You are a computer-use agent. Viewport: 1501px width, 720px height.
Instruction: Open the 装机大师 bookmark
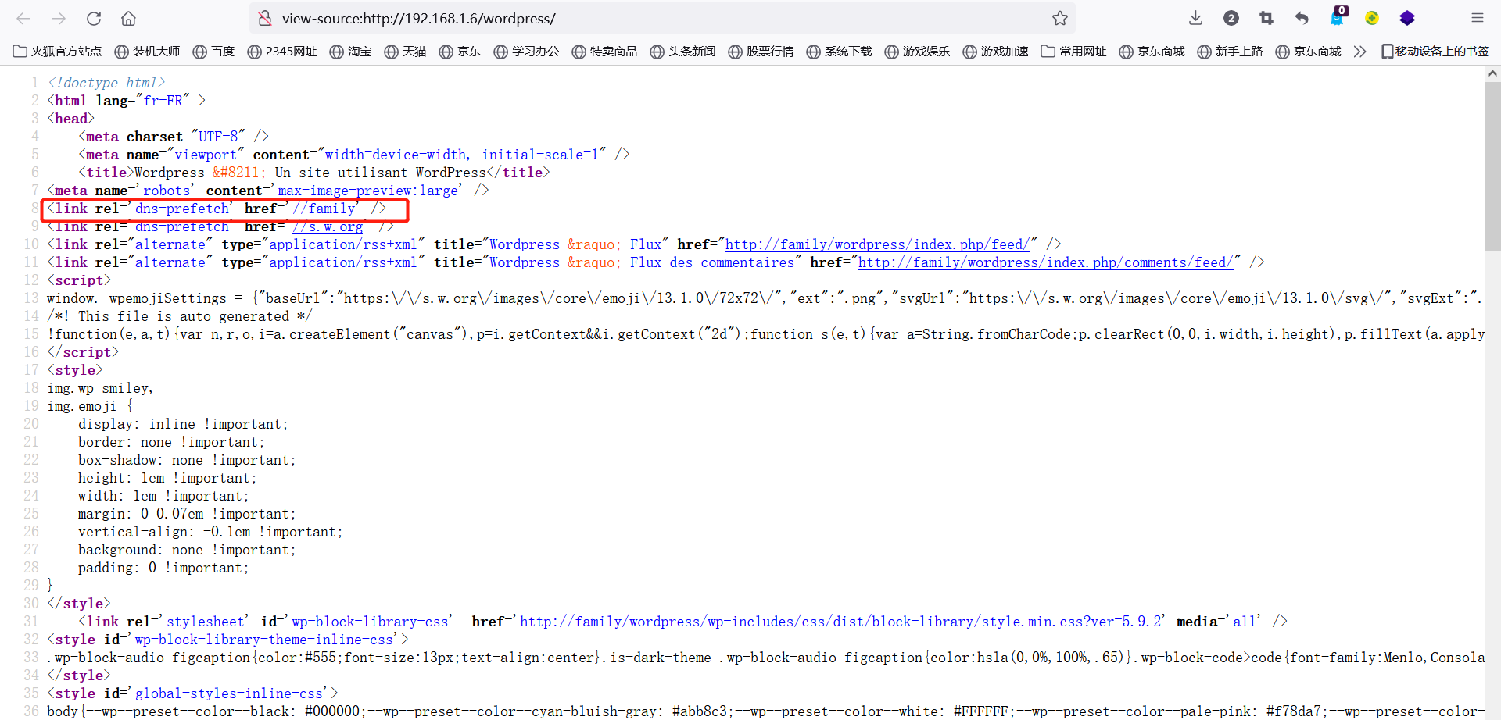point(147,52)
